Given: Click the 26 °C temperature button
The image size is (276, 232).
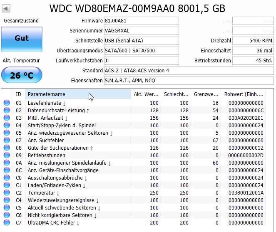Looking at the screenshot, I should (22, 75).
